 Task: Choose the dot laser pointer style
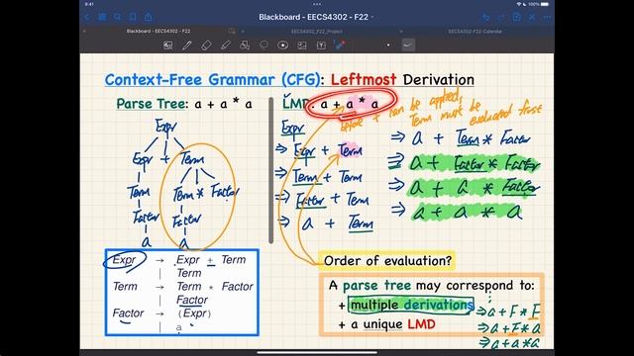388,44
